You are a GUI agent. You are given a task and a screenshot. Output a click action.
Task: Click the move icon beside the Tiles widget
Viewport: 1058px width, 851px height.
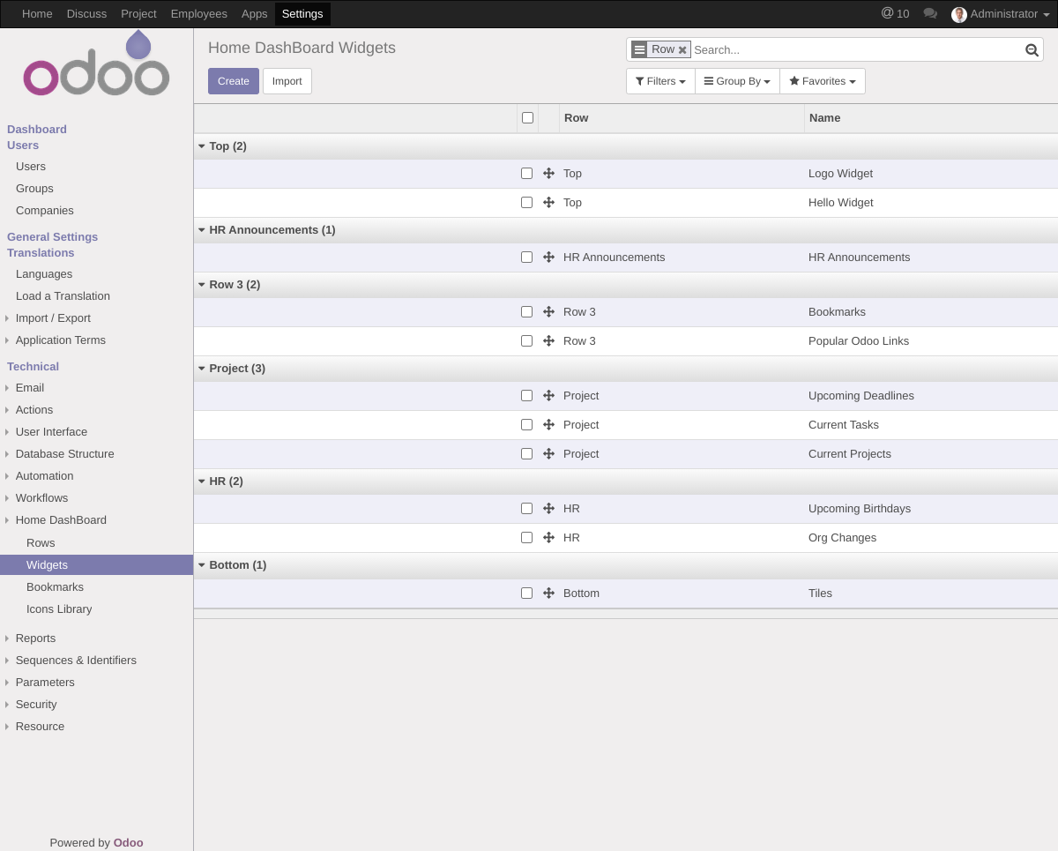[x=548, y=593]
